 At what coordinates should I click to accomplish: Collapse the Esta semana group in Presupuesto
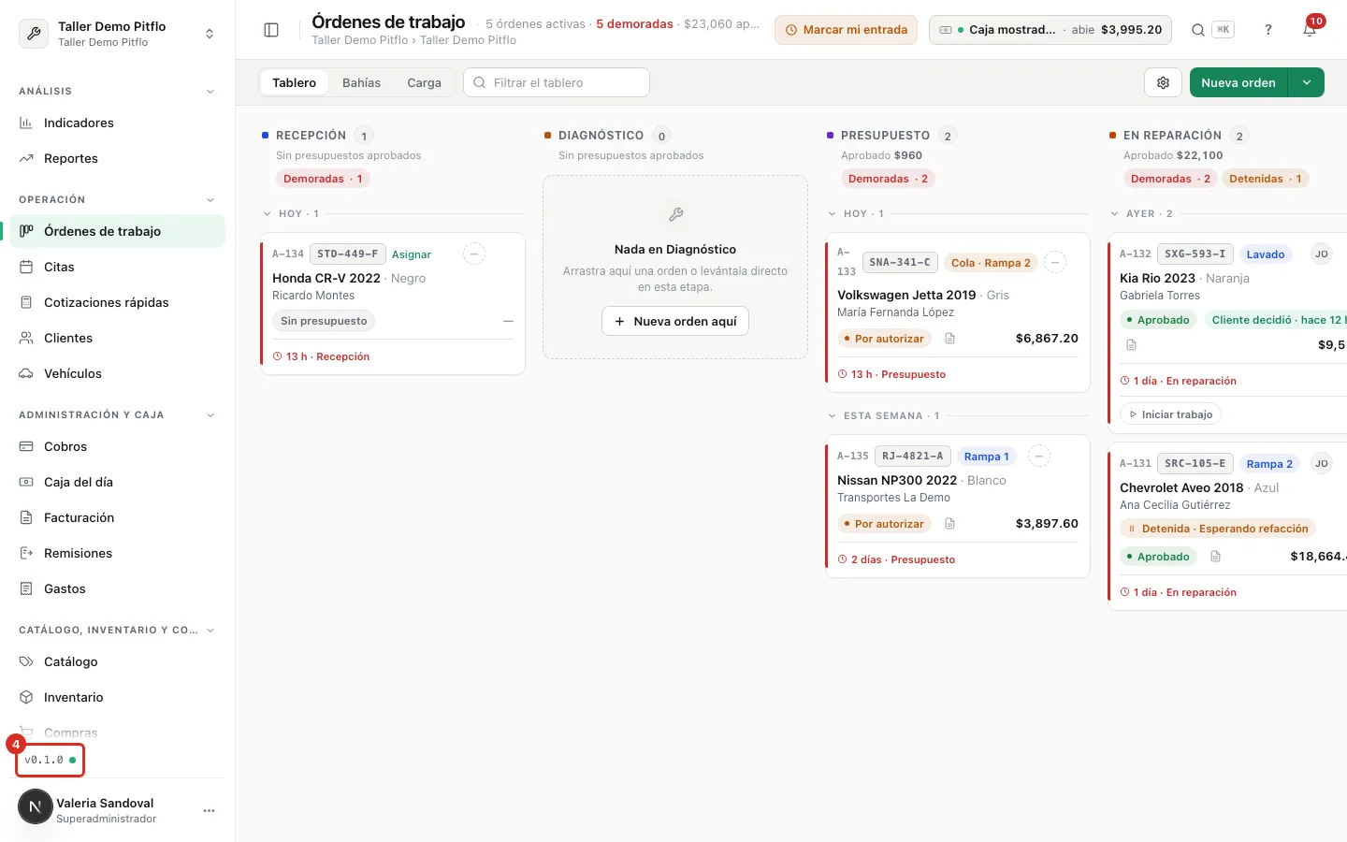tap(833, 415)
